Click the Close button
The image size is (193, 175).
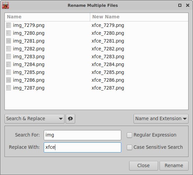pos(143,166)
